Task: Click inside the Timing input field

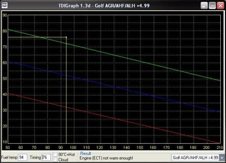Action: 46,158
